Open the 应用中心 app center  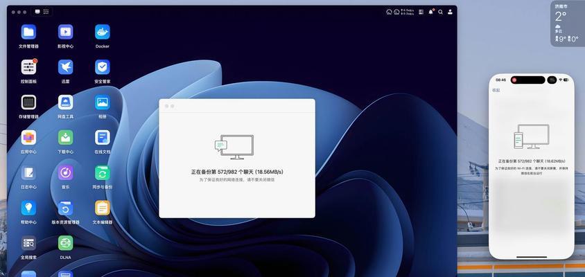tap(28, 138)
